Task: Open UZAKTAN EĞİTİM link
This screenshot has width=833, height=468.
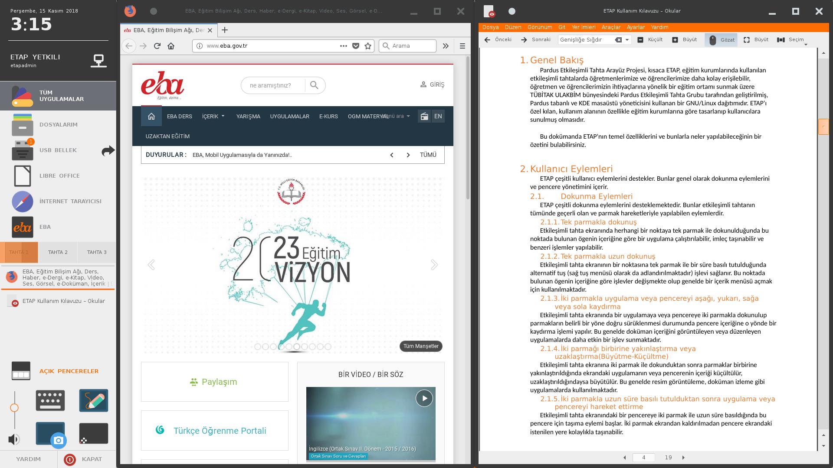Action: (x=167, y=136)
